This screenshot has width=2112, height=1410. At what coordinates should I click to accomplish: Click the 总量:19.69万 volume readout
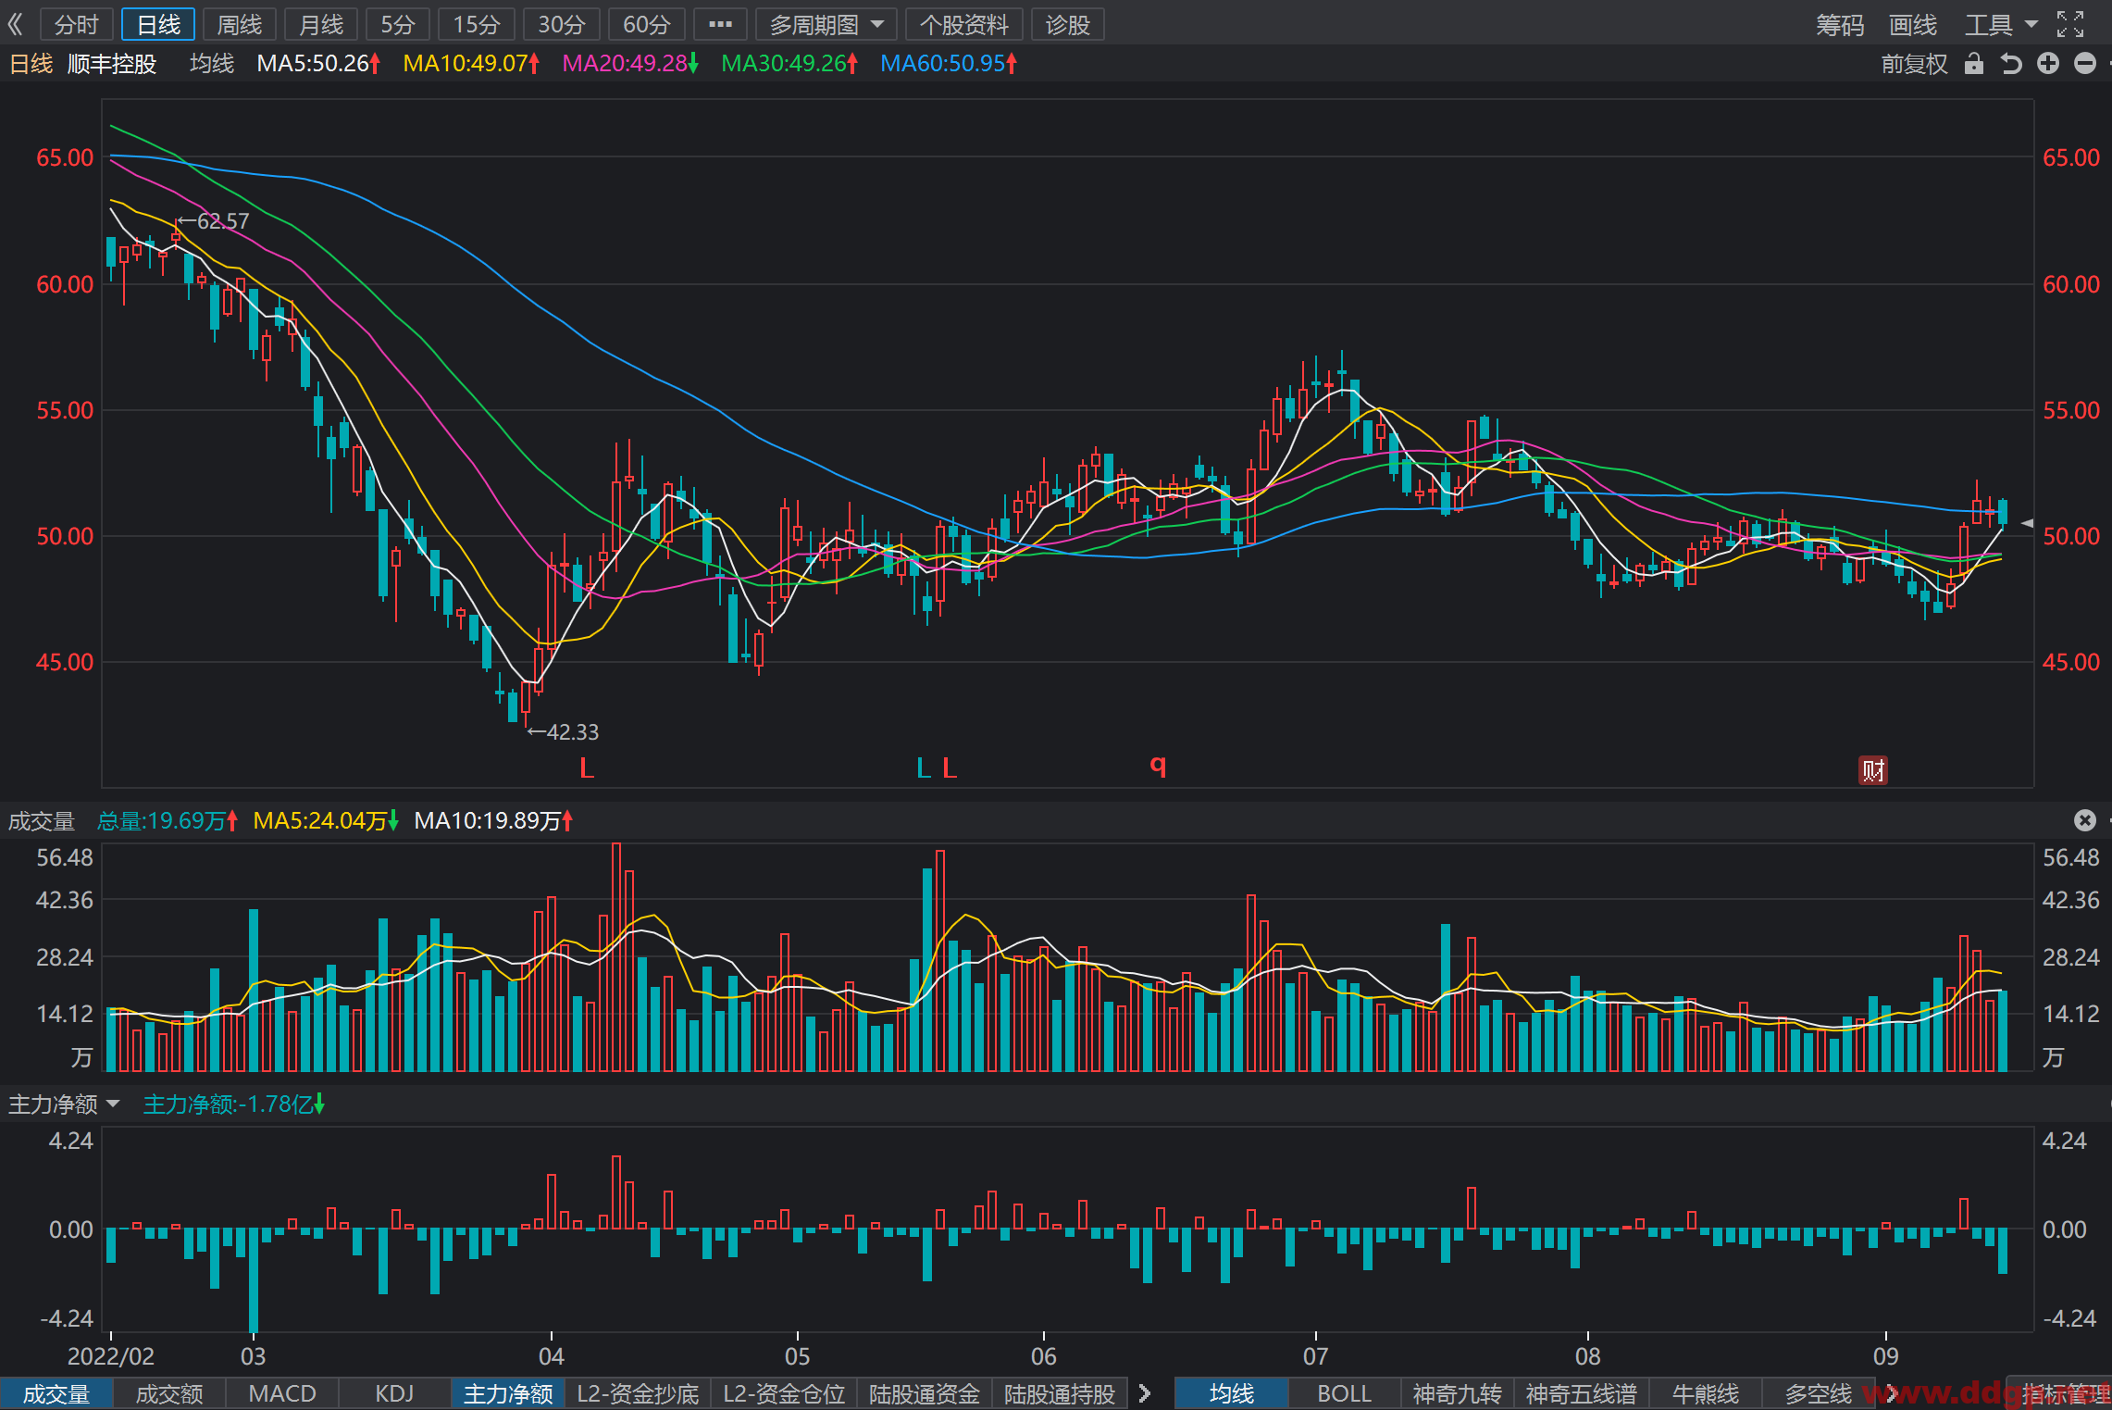pos(168,820)
